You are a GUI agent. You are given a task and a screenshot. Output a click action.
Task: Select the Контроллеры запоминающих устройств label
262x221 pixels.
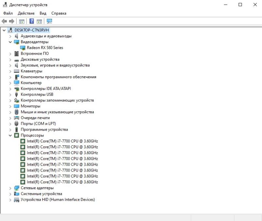tap(57, 100)
